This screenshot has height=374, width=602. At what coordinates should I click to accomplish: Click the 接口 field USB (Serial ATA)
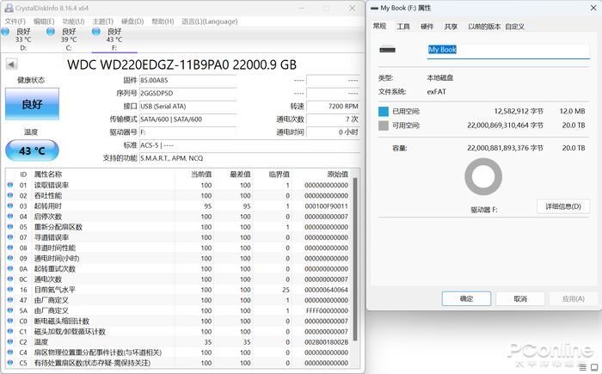coord(187,107)
